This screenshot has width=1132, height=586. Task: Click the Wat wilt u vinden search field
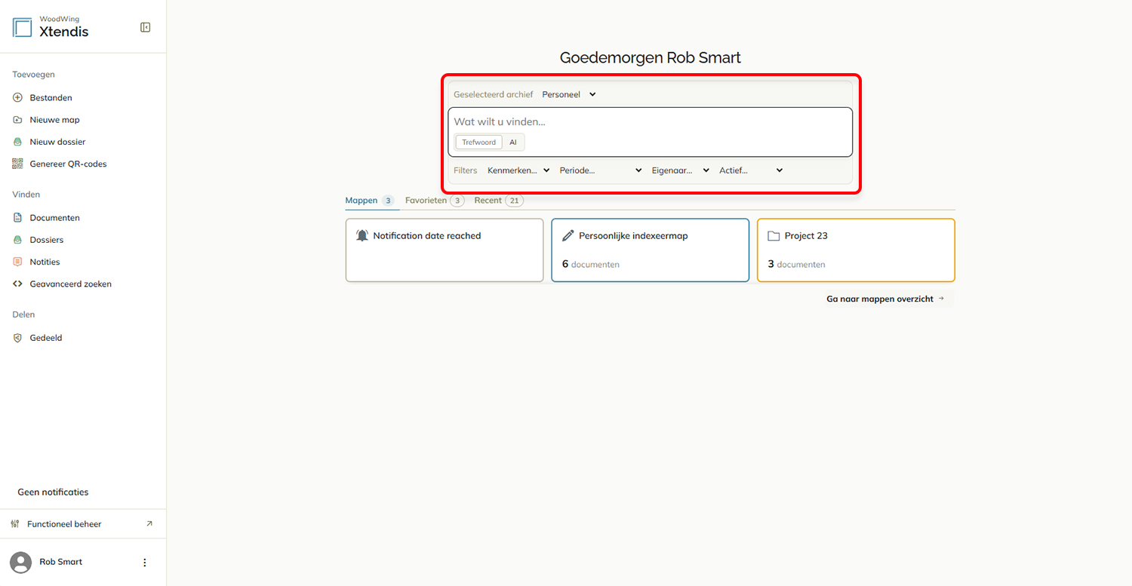point(650,121)
